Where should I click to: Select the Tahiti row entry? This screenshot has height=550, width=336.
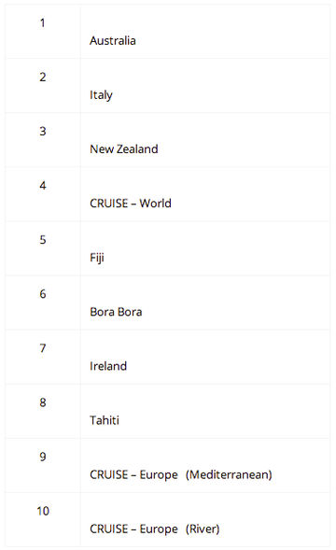pos(105,420)
